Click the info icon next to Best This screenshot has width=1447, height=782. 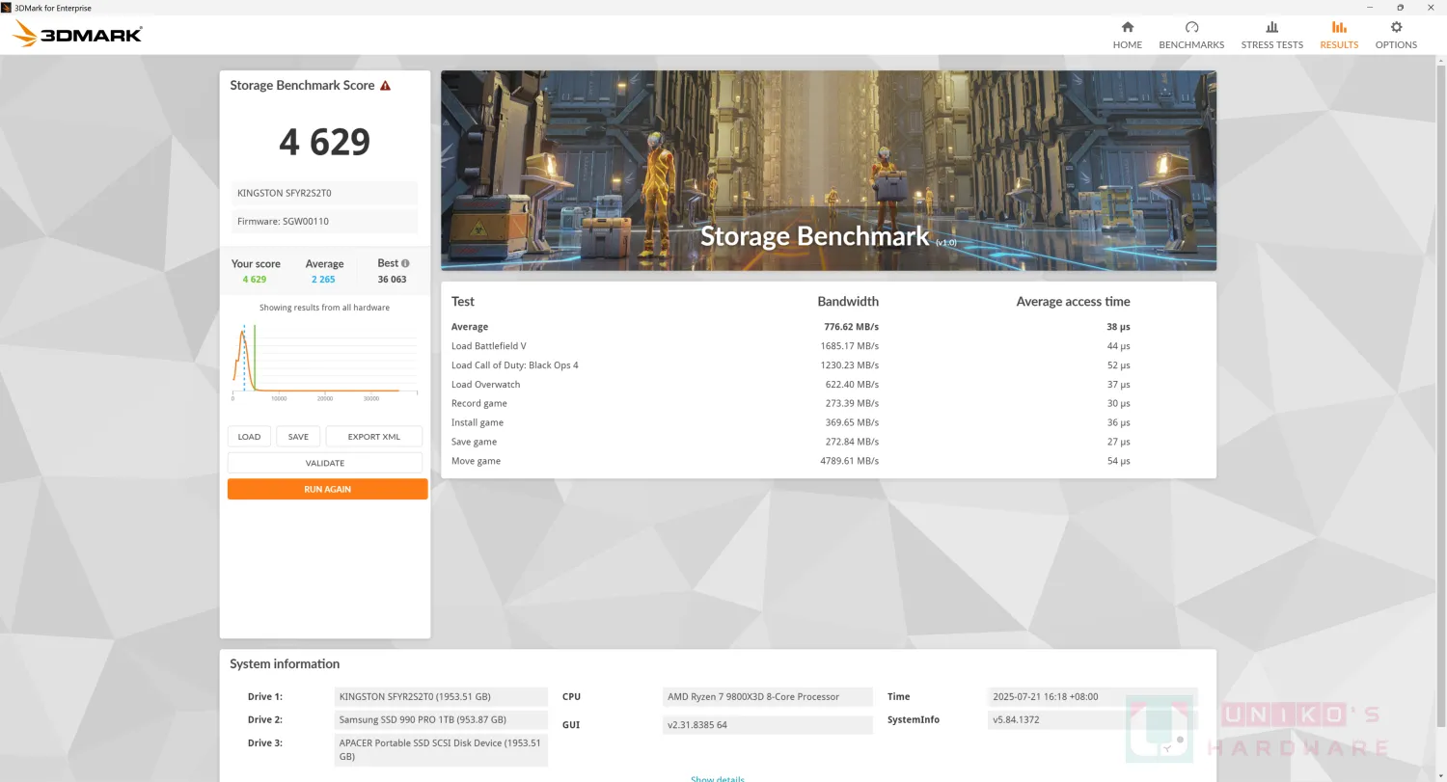click(x=405, y=263)
